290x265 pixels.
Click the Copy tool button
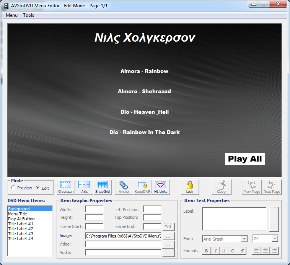(x=221, y=187)
